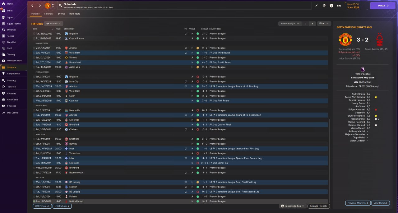Click the fixture list vertical scrollbar

[329, 161]
